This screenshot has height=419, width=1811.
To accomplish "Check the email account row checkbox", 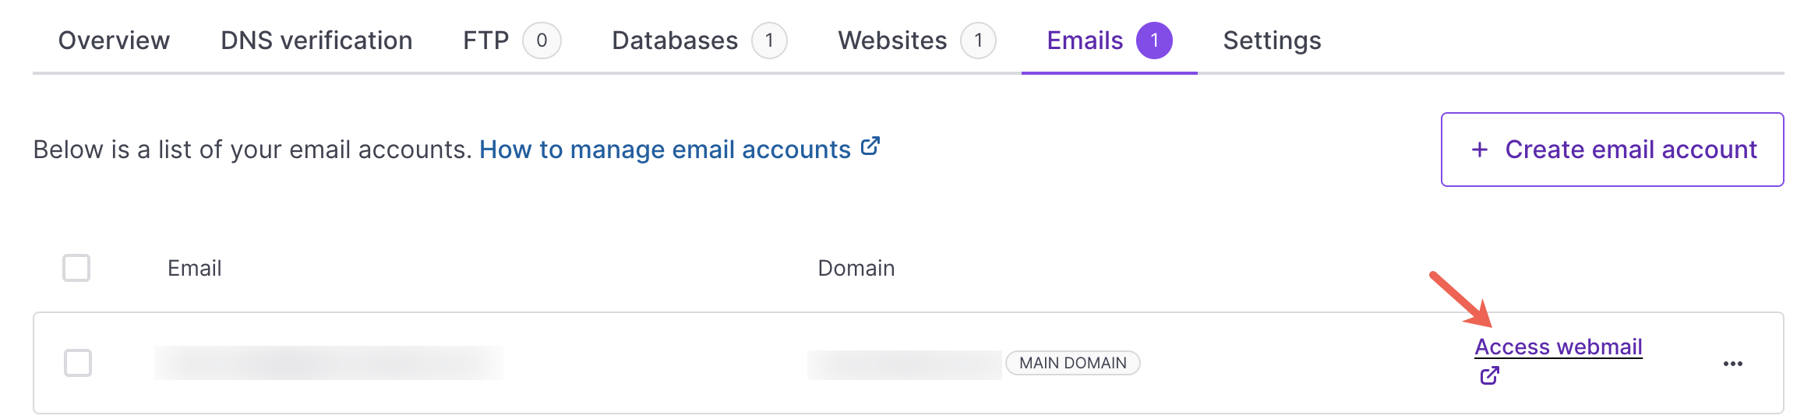I will (x=78, y=363).
